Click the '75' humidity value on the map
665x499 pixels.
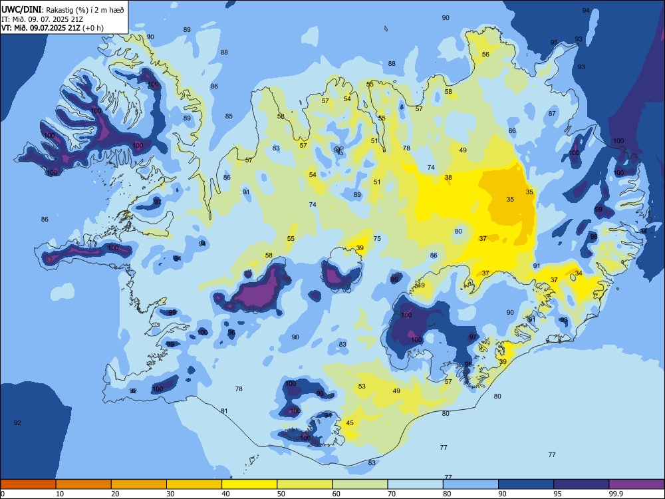click(377, 238)
